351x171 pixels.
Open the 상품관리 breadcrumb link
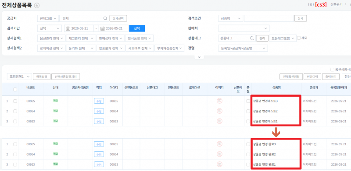pyautogui.click(x=337, y=4)
